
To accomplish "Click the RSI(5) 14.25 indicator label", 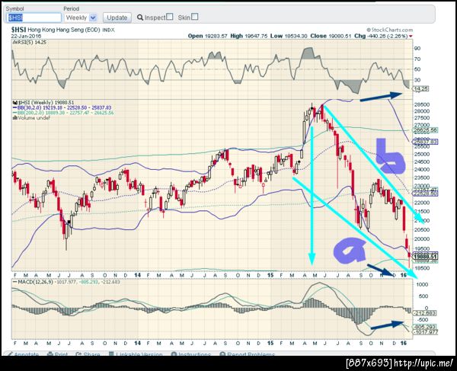I will pyautogui.click(x=30, y=43).
